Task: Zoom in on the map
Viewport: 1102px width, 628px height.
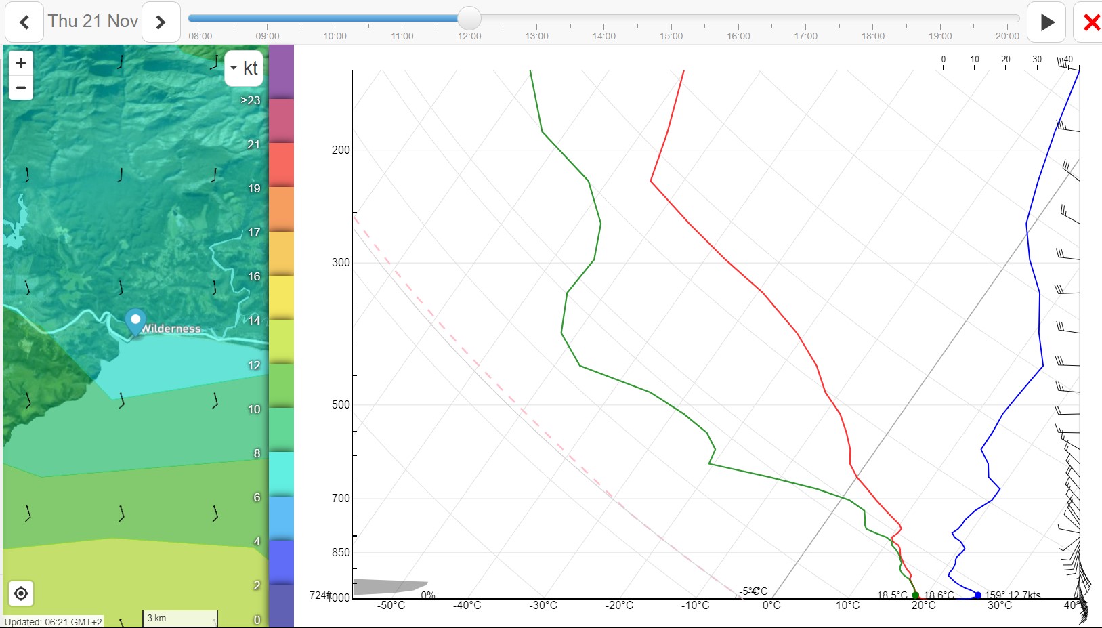Action: [x=21, y=63]
